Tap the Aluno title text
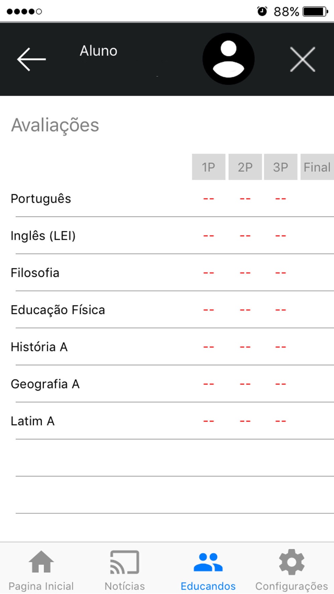 tap(99, 51)
